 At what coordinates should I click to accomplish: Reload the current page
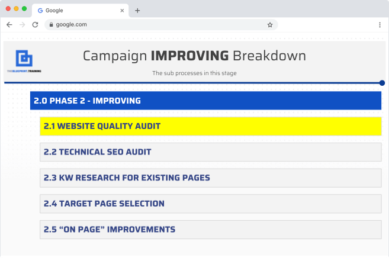pyautogui.click(x=35, y=25)
